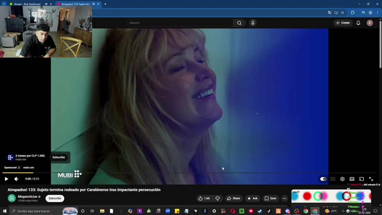Open the Create menu button
Screen dimensions: 382x215
click(x=343, y=23)
